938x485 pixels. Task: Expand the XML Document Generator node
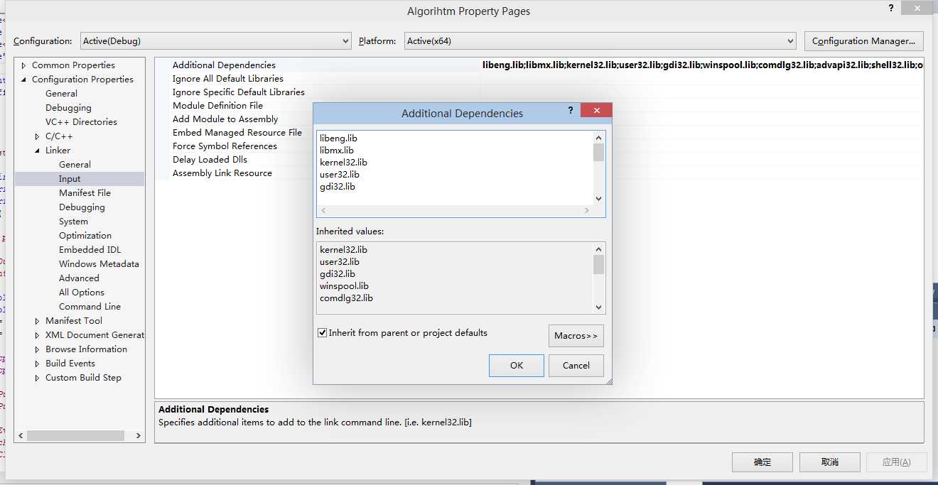pyautogui.click(x=37, y=335)
